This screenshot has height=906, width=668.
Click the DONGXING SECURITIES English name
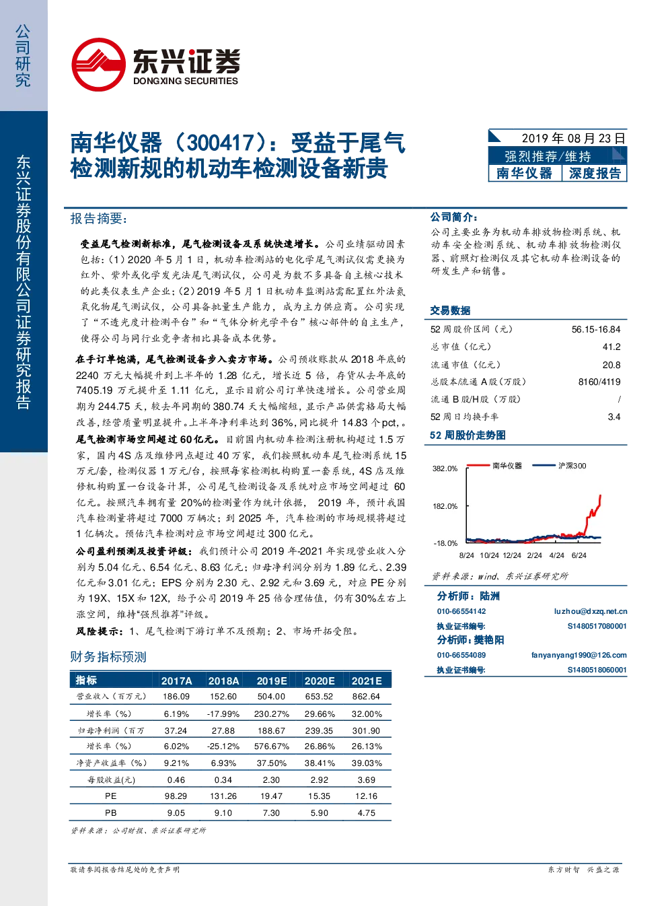coord(186,81)
